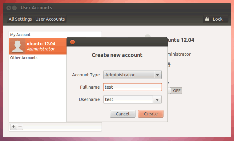Image resolution: width=234 pixels, height=141 pixels.
Task: Close the User Accounts window
Action: [9, 8]
